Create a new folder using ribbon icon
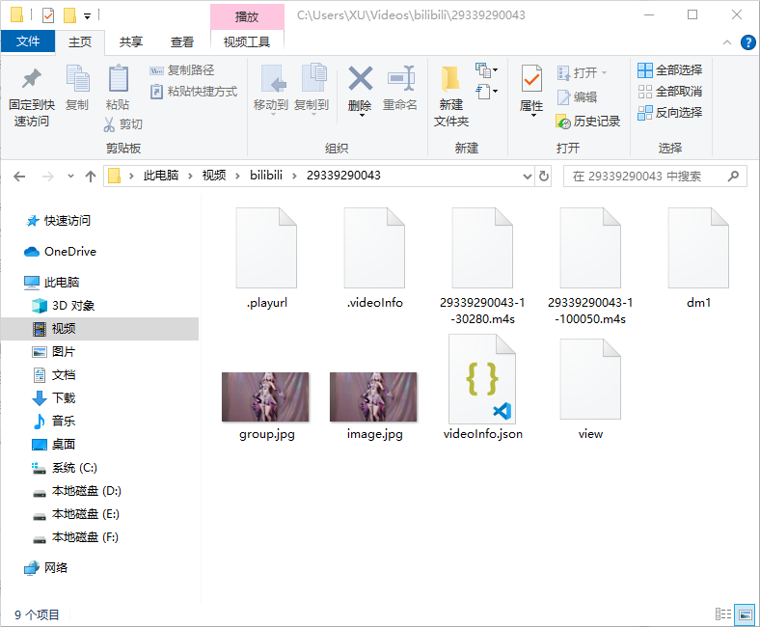Image resolution: width=760 pixels, height=627 pixels. (x=450, y=80)
